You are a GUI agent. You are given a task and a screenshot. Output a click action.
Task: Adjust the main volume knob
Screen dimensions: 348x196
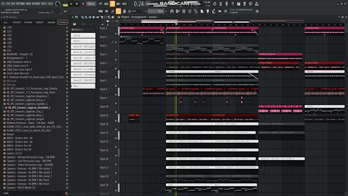pos(58,4)
